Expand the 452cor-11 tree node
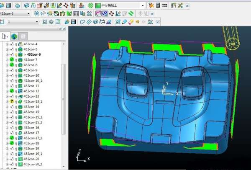The width and height of the screenshot is (251, 170). pos(7,86)
